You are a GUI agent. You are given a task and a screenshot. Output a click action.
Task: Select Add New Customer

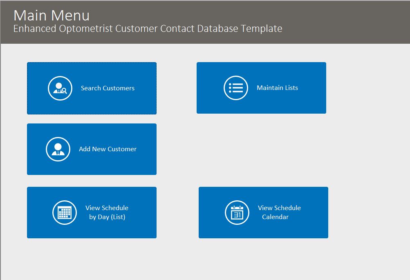tap(92, 149)
